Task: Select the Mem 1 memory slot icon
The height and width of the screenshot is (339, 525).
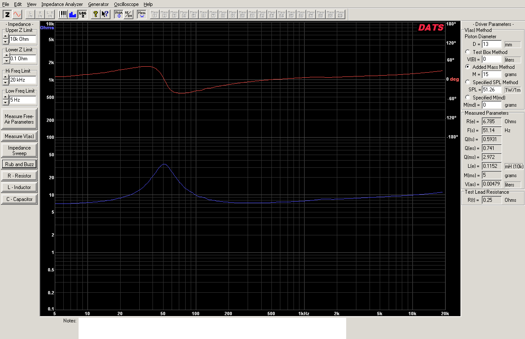Action: pyautogui.click(x=155, y=14)
